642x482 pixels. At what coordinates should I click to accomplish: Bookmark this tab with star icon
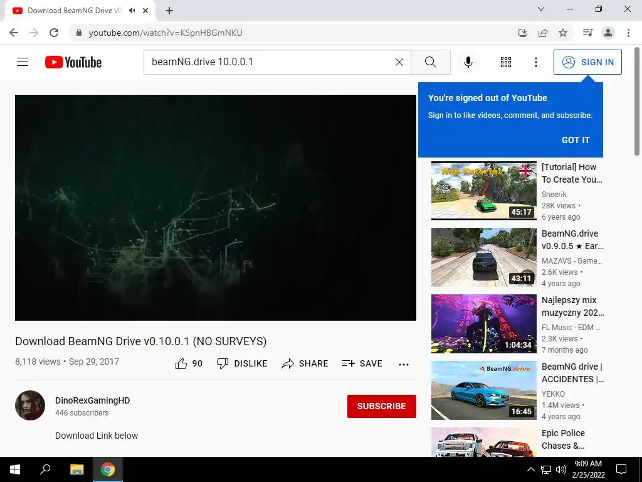pos(563,33)
